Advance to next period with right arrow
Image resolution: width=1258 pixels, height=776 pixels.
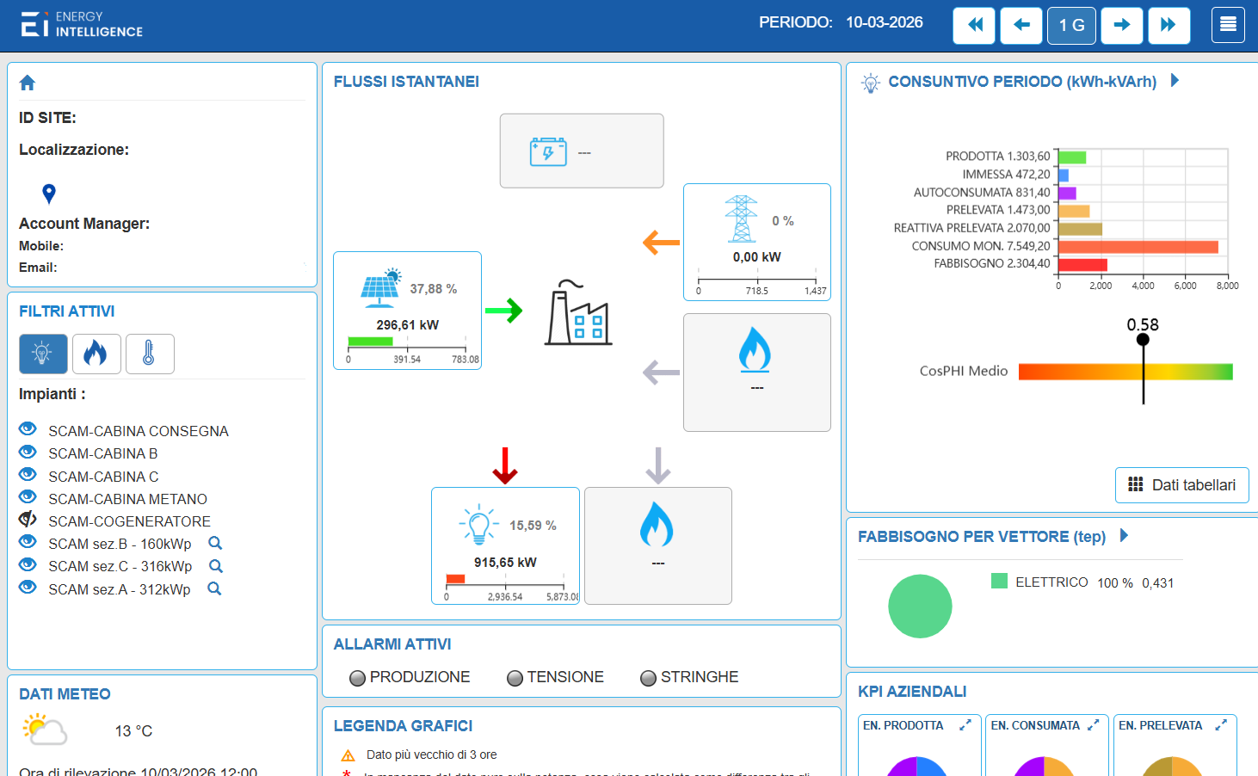point(1121,25)
